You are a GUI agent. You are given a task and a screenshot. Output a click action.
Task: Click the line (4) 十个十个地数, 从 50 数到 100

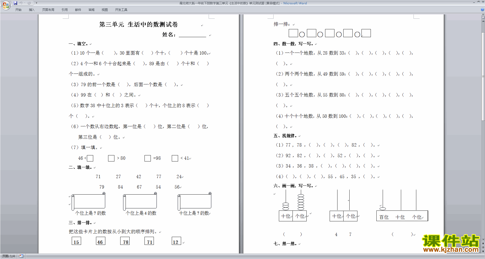click(345, 116)
